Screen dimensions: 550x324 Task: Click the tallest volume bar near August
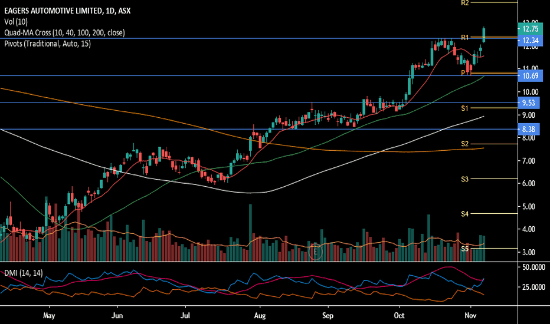(x=250, y=233)
